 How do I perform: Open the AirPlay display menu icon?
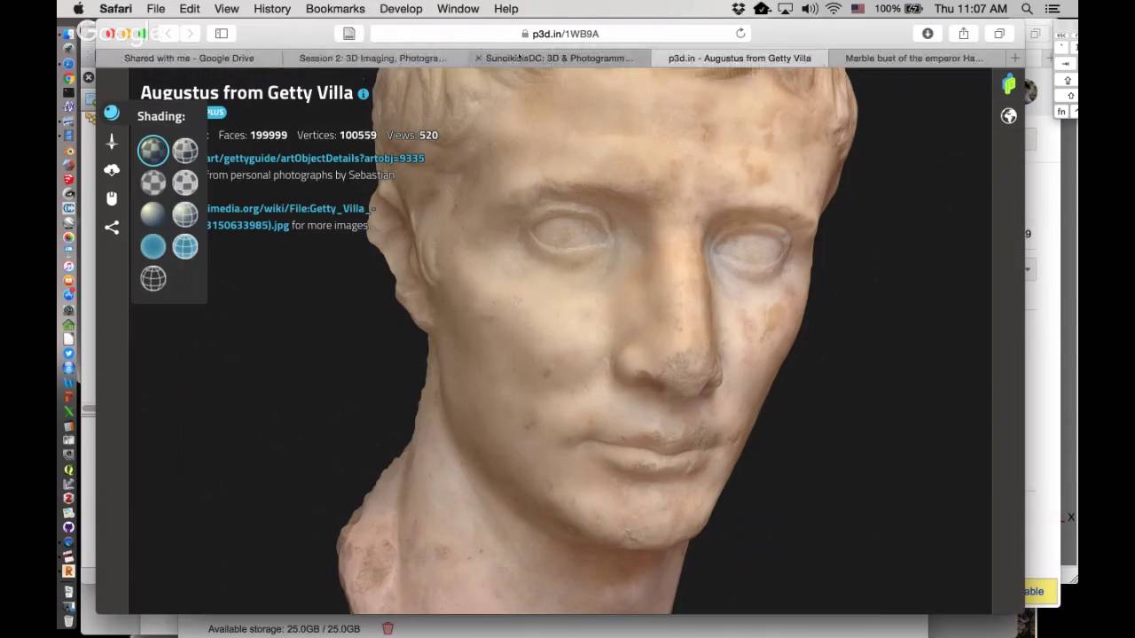[785, 9]
